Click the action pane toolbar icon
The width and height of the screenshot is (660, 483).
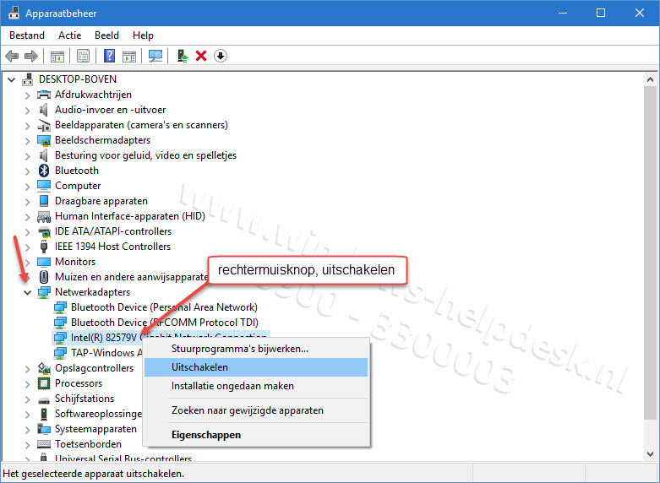pyautogui.click(x=129, y=56)
